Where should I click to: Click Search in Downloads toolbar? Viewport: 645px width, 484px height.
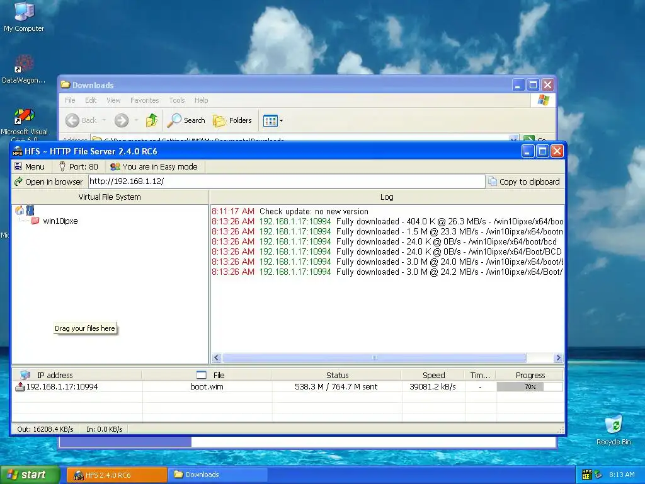point(186,120)
